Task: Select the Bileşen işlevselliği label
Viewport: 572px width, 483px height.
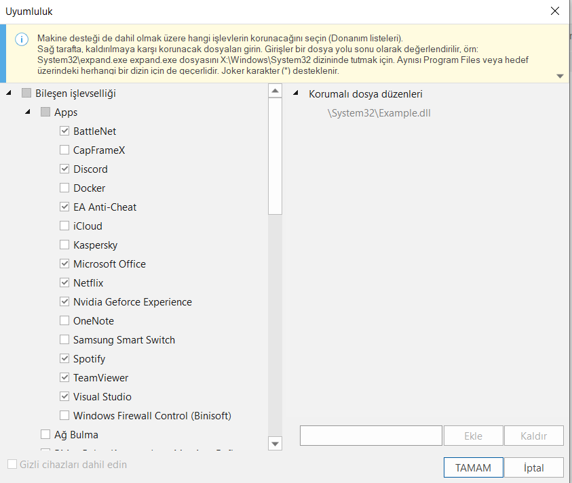Action: coord(75,93)
